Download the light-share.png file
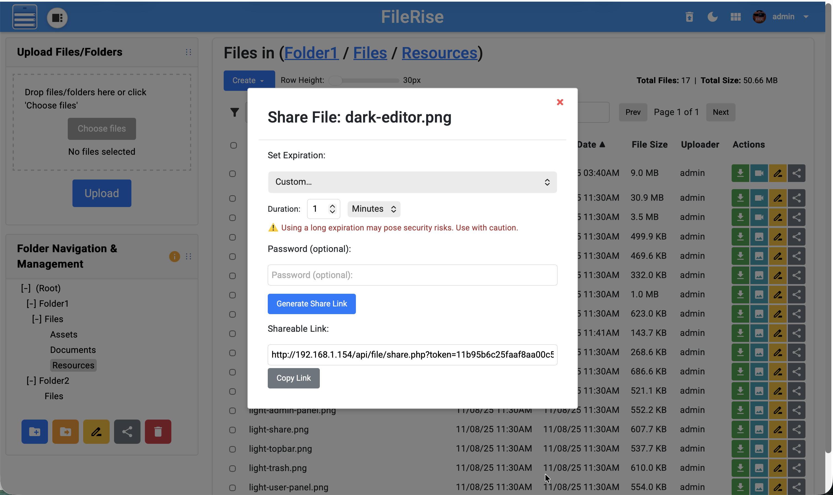The width and height of the screenshot is (833, 495). pos(740,429)
